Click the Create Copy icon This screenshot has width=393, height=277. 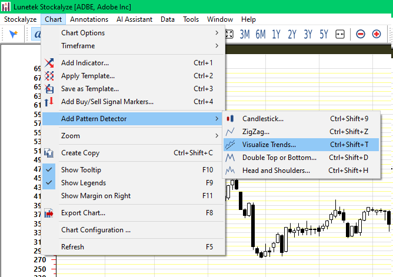pyautogui.click(x=49, y=153)
